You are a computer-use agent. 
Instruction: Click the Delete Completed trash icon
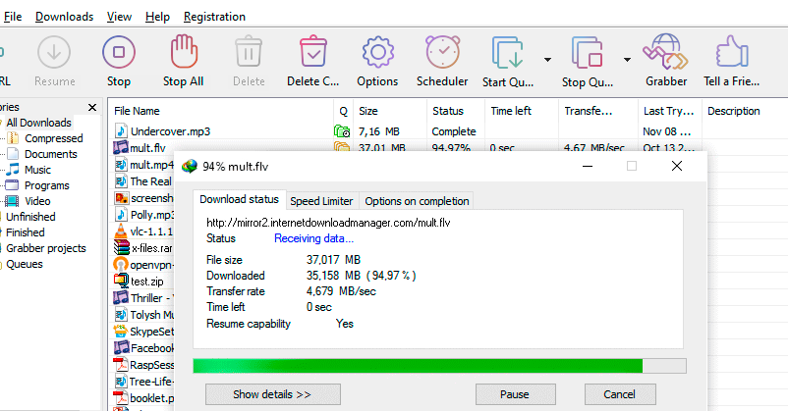tap(312, 51)
